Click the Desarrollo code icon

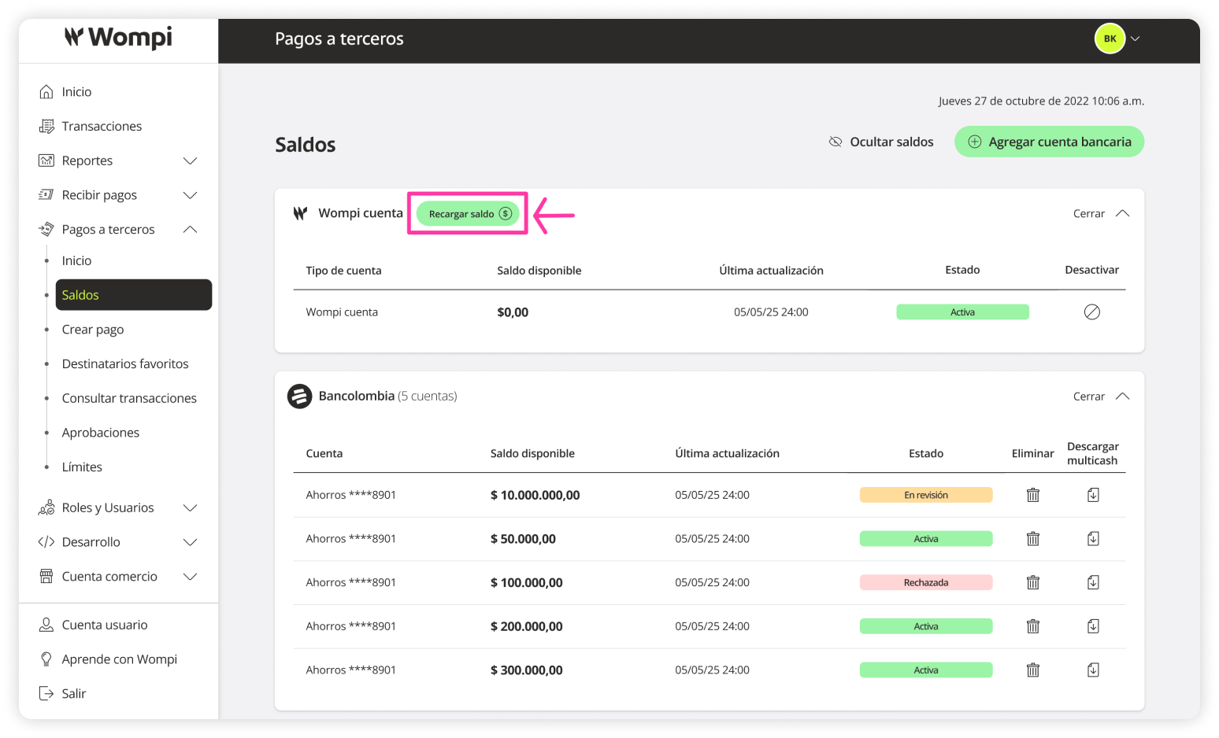pyautogui.click(x=46, y=542)
